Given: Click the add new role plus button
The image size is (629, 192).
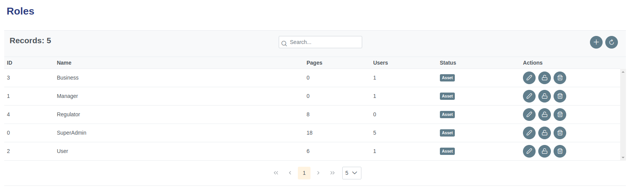Looking at the screenshot, I should tap(596, 42).
